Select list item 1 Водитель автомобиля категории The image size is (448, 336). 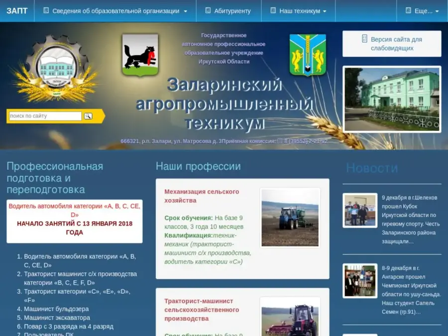(x=80, y=261)
